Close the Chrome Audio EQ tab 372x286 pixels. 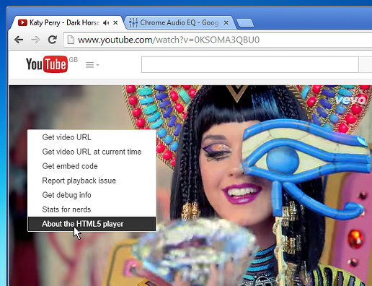click(226, 22)
